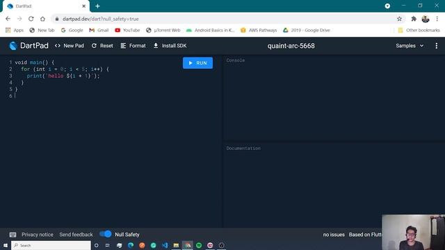Place cursor on 'void main() {' line
This screenshot has width=445, height=250.
click(x=34, y=62)
